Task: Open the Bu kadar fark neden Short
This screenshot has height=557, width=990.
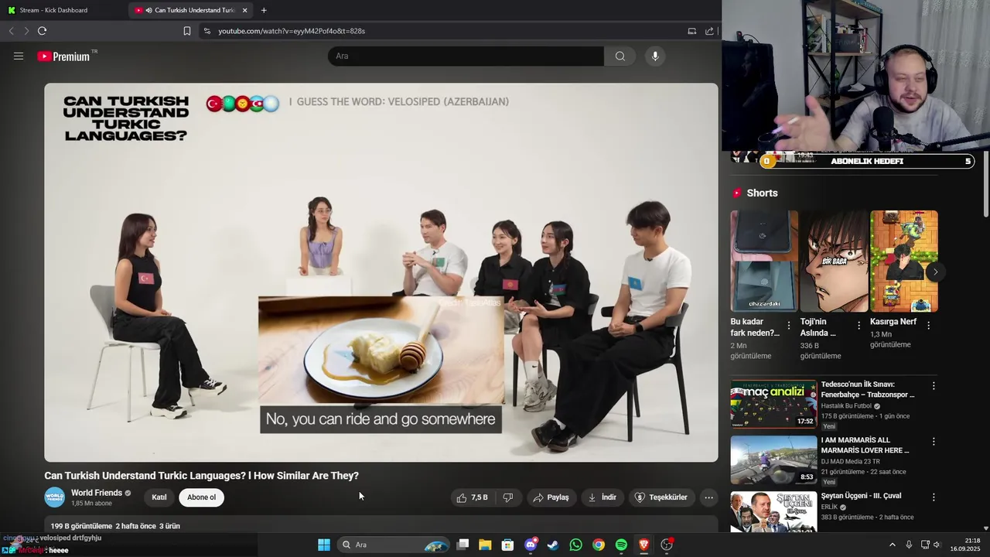Action: [764, 261]
